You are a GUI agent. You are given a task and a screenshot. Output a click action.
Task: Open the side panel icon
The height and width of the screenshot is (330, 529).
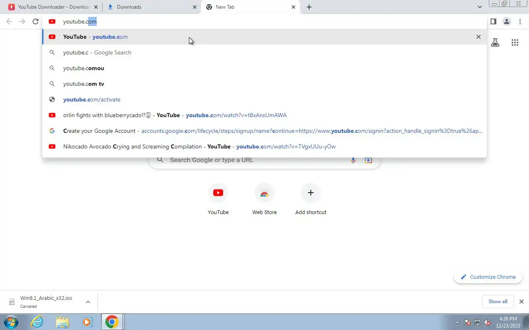[x=493, y=21]
